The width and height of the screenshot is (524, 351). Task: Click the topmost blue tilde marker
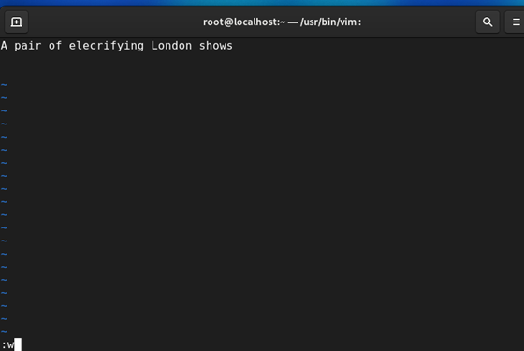4,85
